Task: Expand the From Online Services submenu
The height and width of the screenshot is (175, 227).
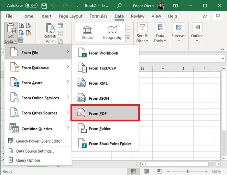Action: point(38,98)
